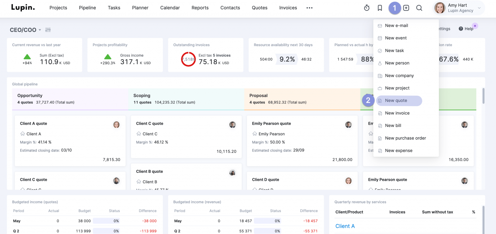Open the time tracker stopwatch icon
Screen dimensions: 496x234
367,8
